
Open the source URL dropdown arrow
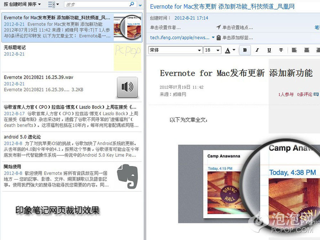213,37
